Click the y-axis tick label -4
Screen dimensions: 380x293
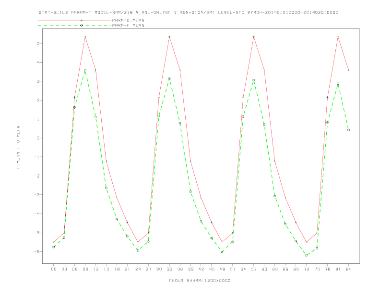tap(37, 214)
